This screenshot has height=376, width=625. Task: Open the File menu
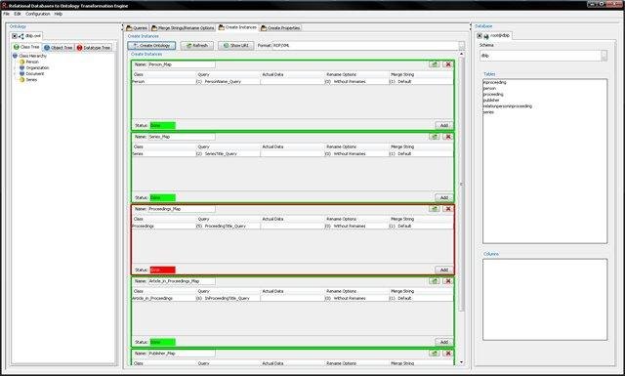click(x=7, y=14)
